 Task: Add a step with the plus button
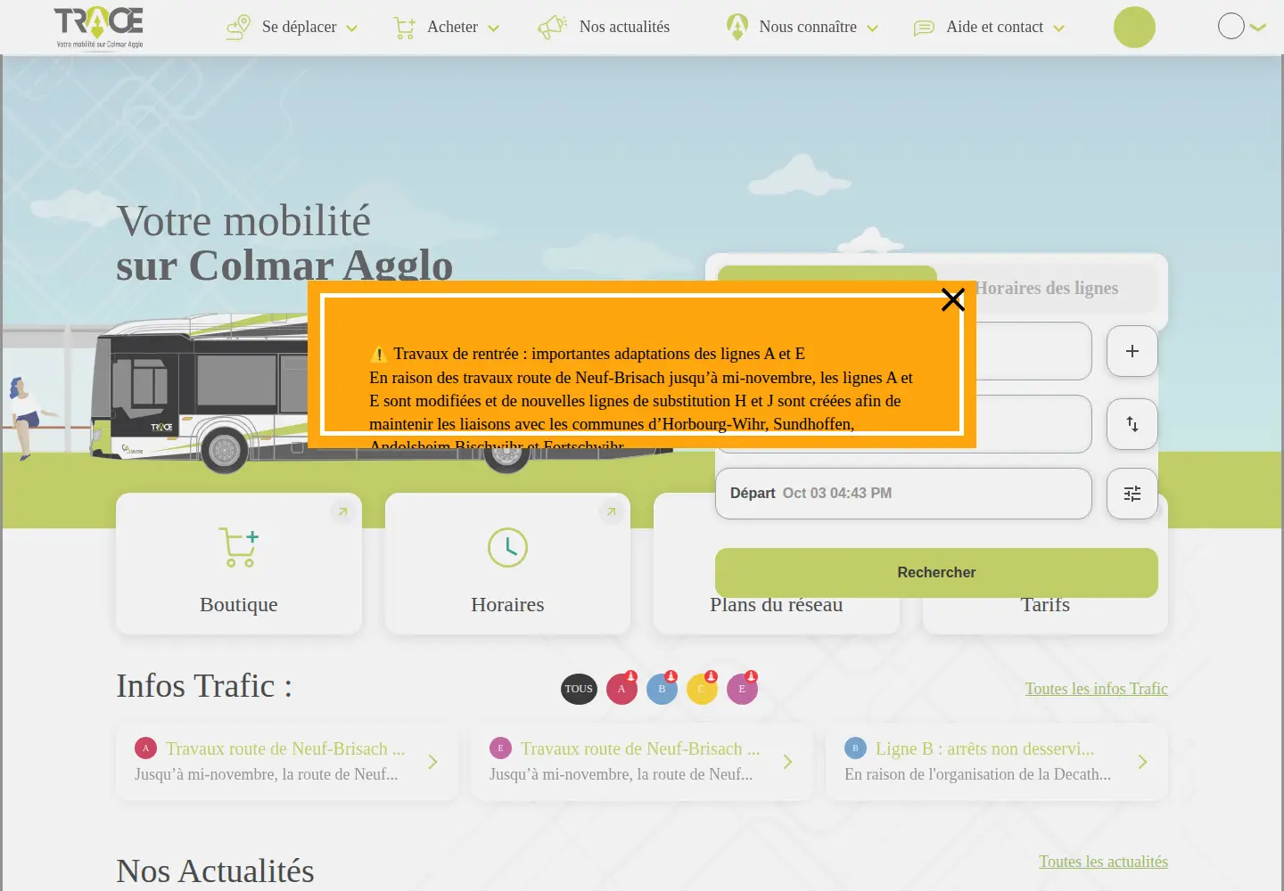click(x=1132, y=351)
